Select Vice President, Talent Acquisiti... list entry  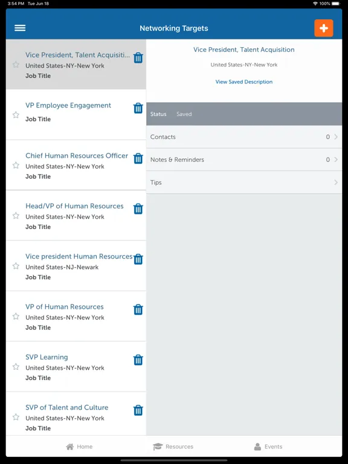[76, 64]
